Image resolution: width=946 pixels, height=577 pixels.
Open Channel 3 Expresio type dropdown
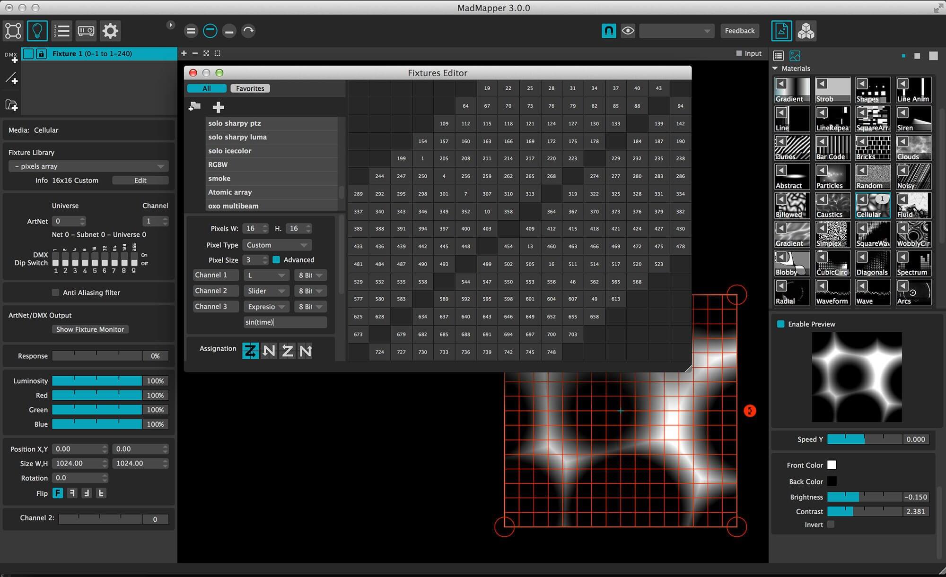266,307
